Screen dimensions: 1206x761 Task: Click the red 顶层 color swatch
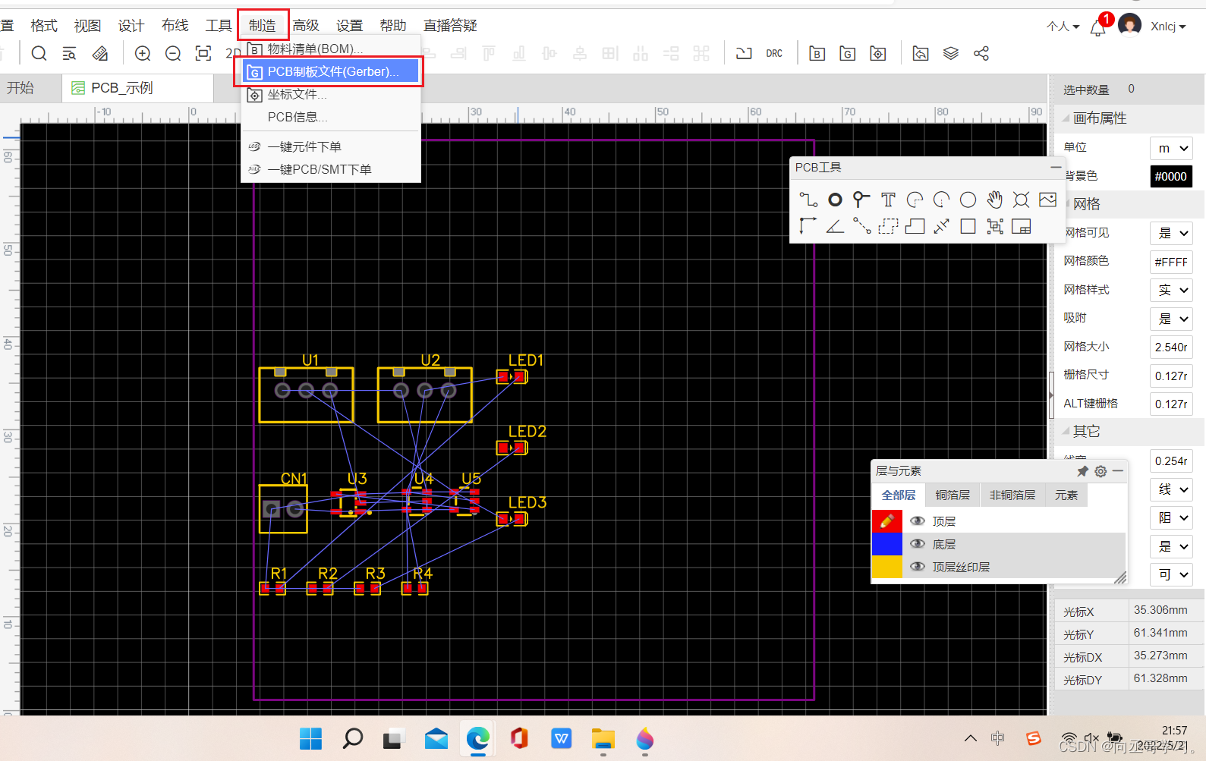(887, 521)
